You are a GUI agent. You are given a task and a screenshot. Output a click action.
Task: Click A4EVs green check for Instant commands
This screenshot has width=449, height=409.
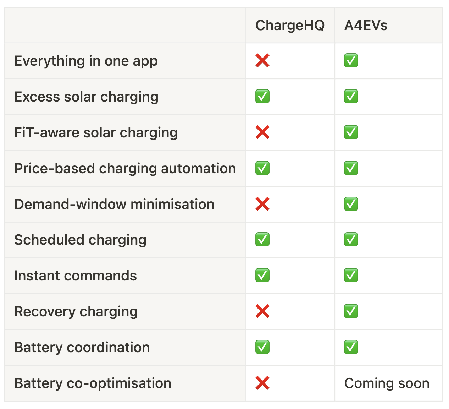pos(351,276)
